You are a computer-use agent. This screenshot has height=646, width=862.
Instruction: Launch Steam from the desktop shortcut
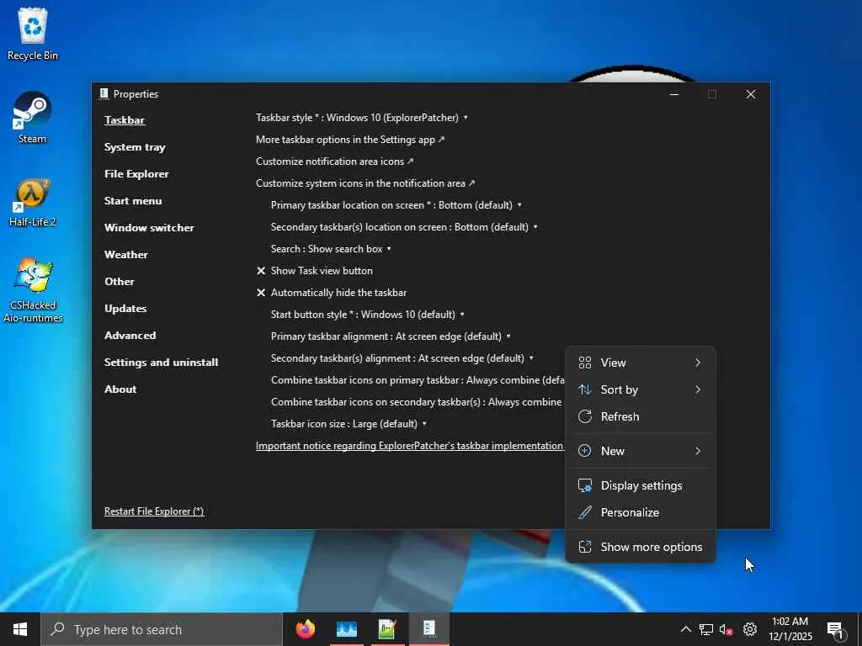(33, 118)
